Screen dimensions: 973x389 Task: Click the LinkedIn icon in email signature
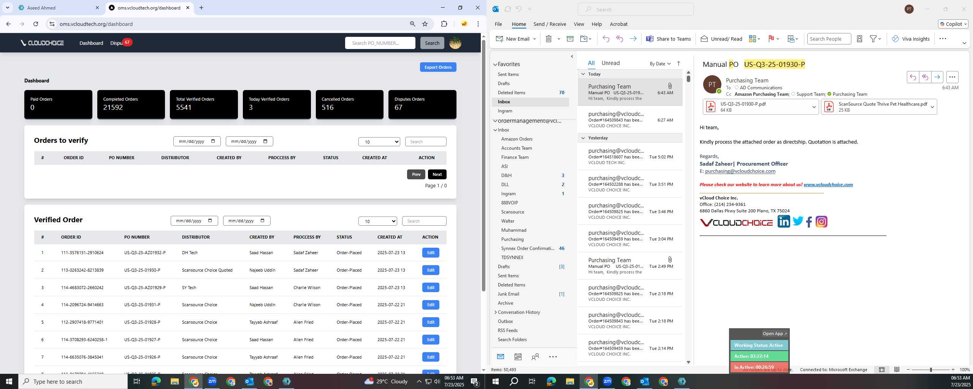point(784,221)
